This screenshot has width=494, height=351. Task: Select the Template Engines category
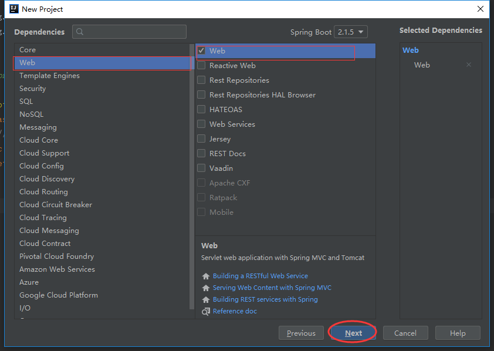[x=49, y=76]
